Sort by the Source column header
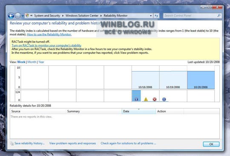The image size is (230, 156). click(38, 111)
